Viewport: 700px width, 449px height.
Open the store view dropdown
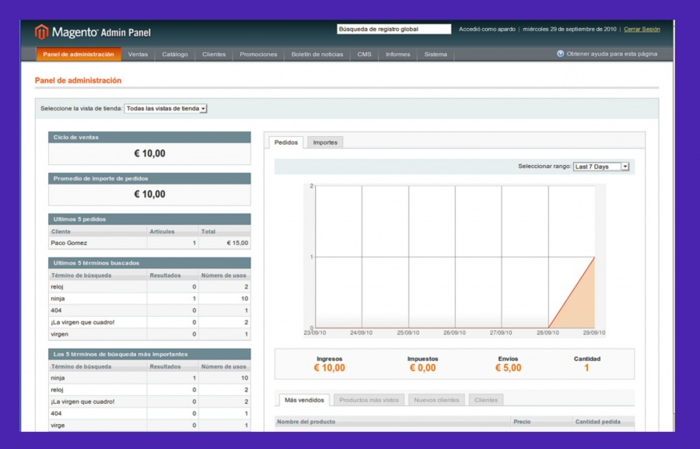point(166,109)
